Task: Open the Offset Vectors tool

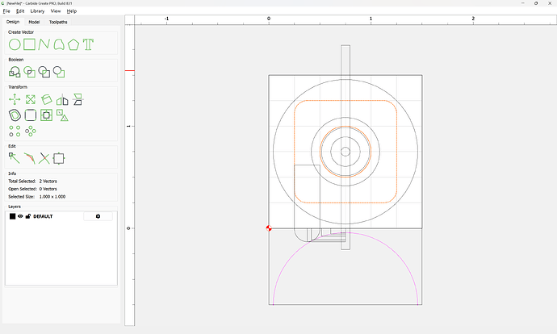Action: pos(15,115)
